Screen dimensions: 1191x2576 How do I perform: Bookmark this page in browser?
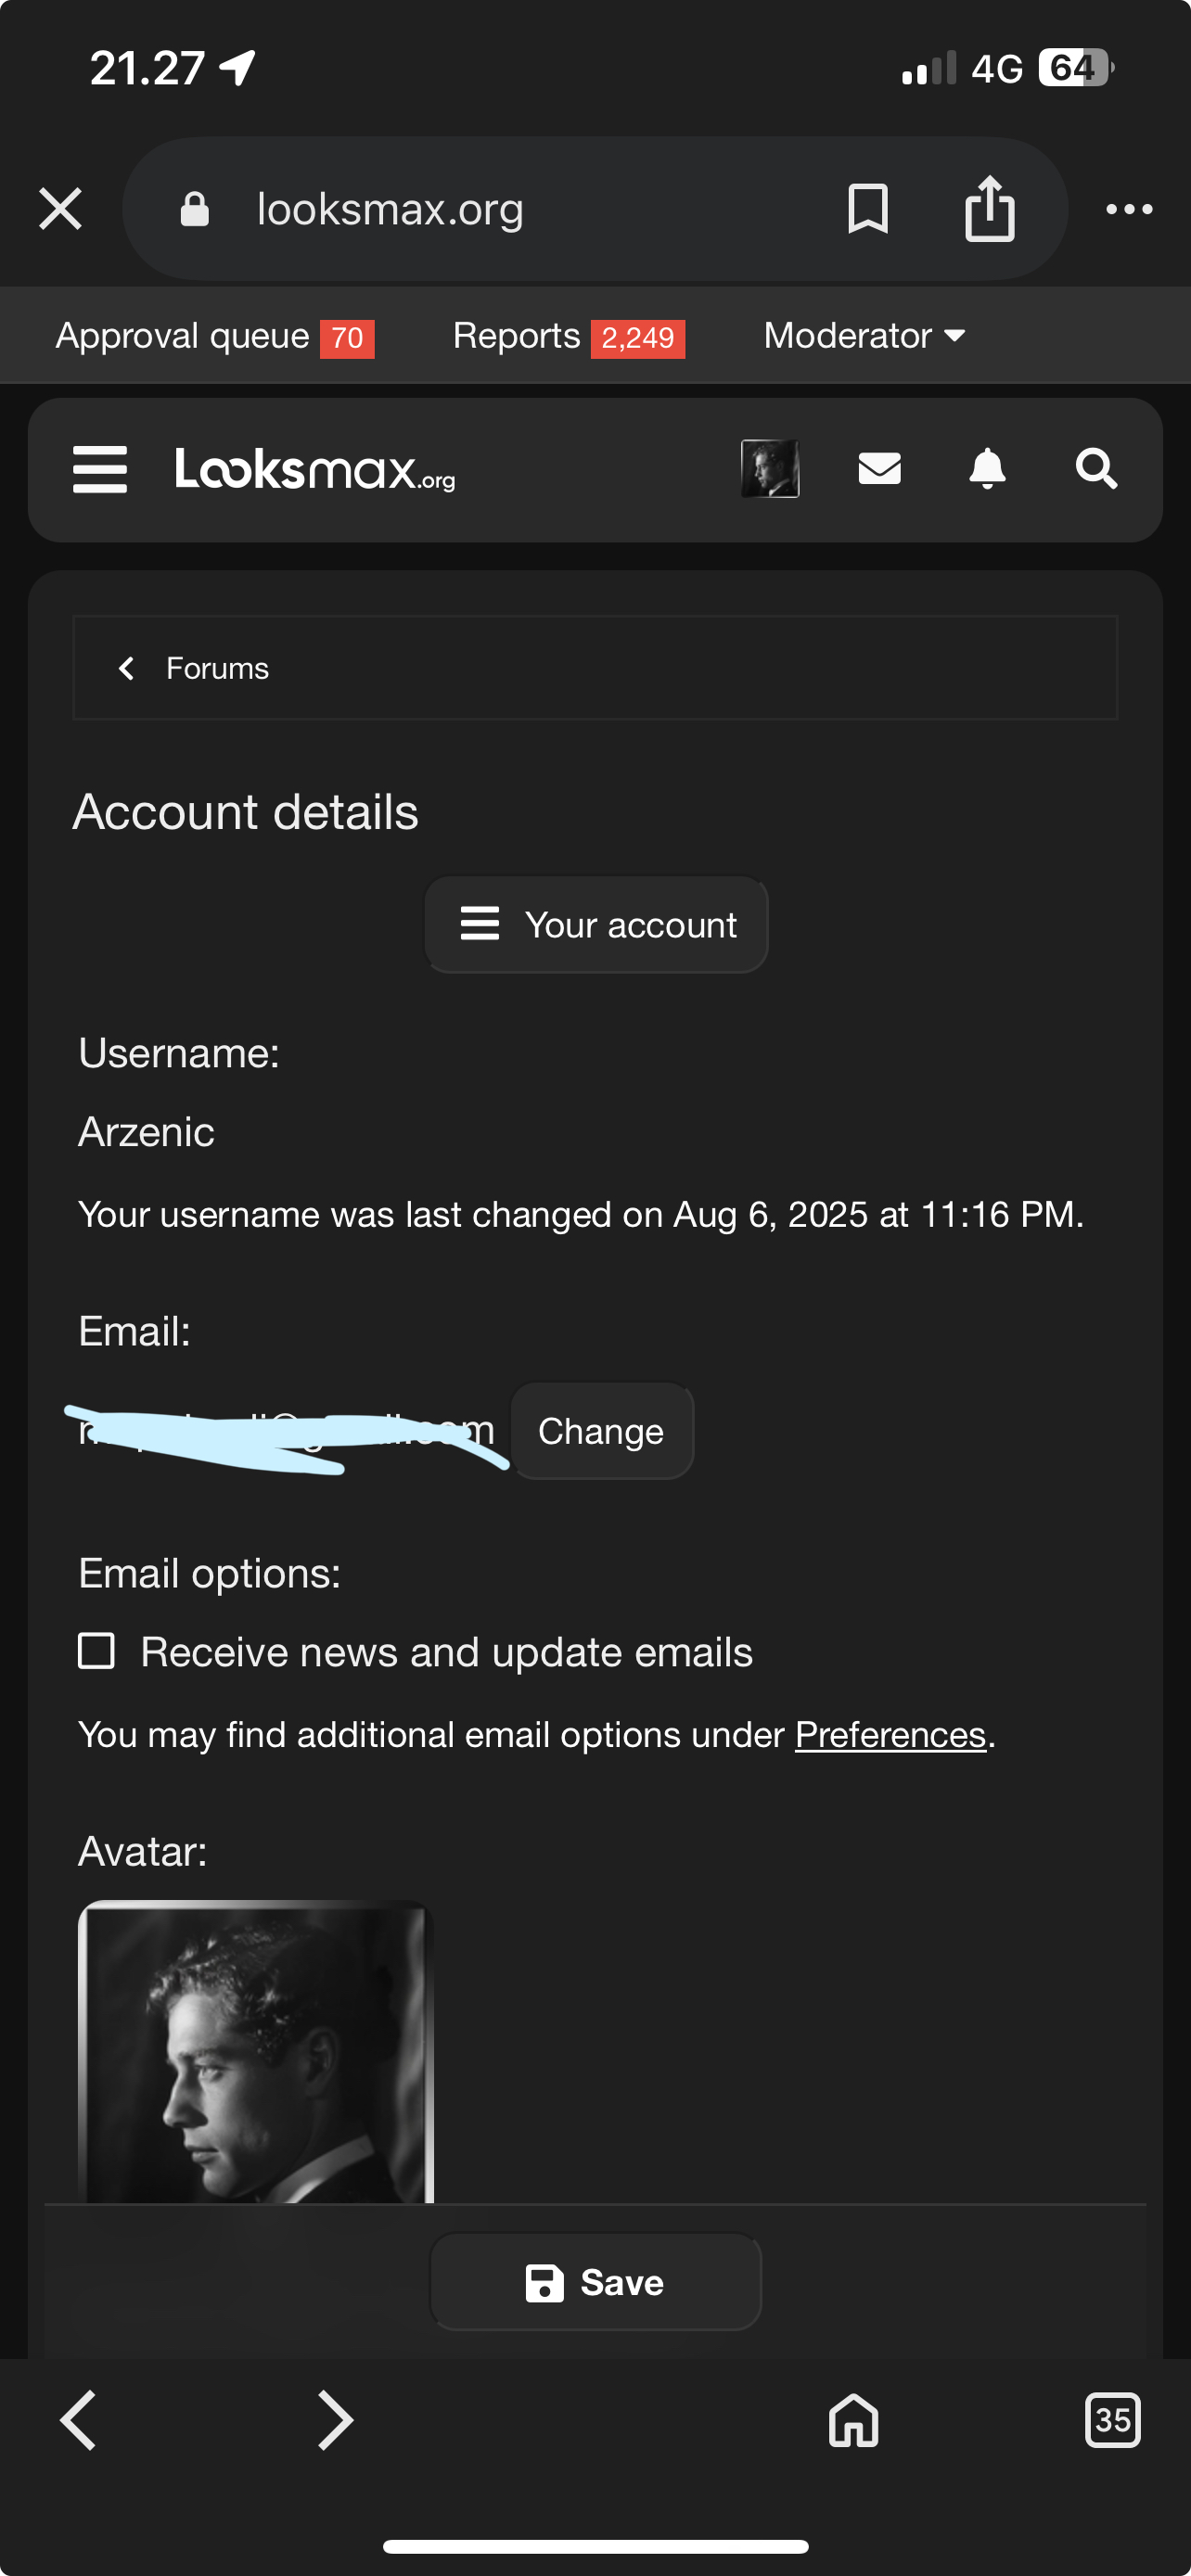tap(867, 209)
